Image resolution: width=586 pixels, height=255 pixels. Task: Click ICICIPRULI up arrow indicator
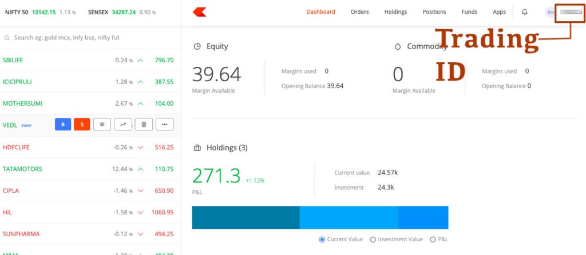(141, 82)
